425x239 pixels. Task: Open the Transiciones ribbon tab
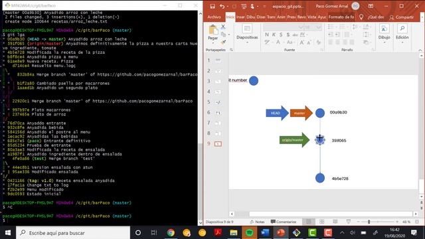click(x=271, y=17)
